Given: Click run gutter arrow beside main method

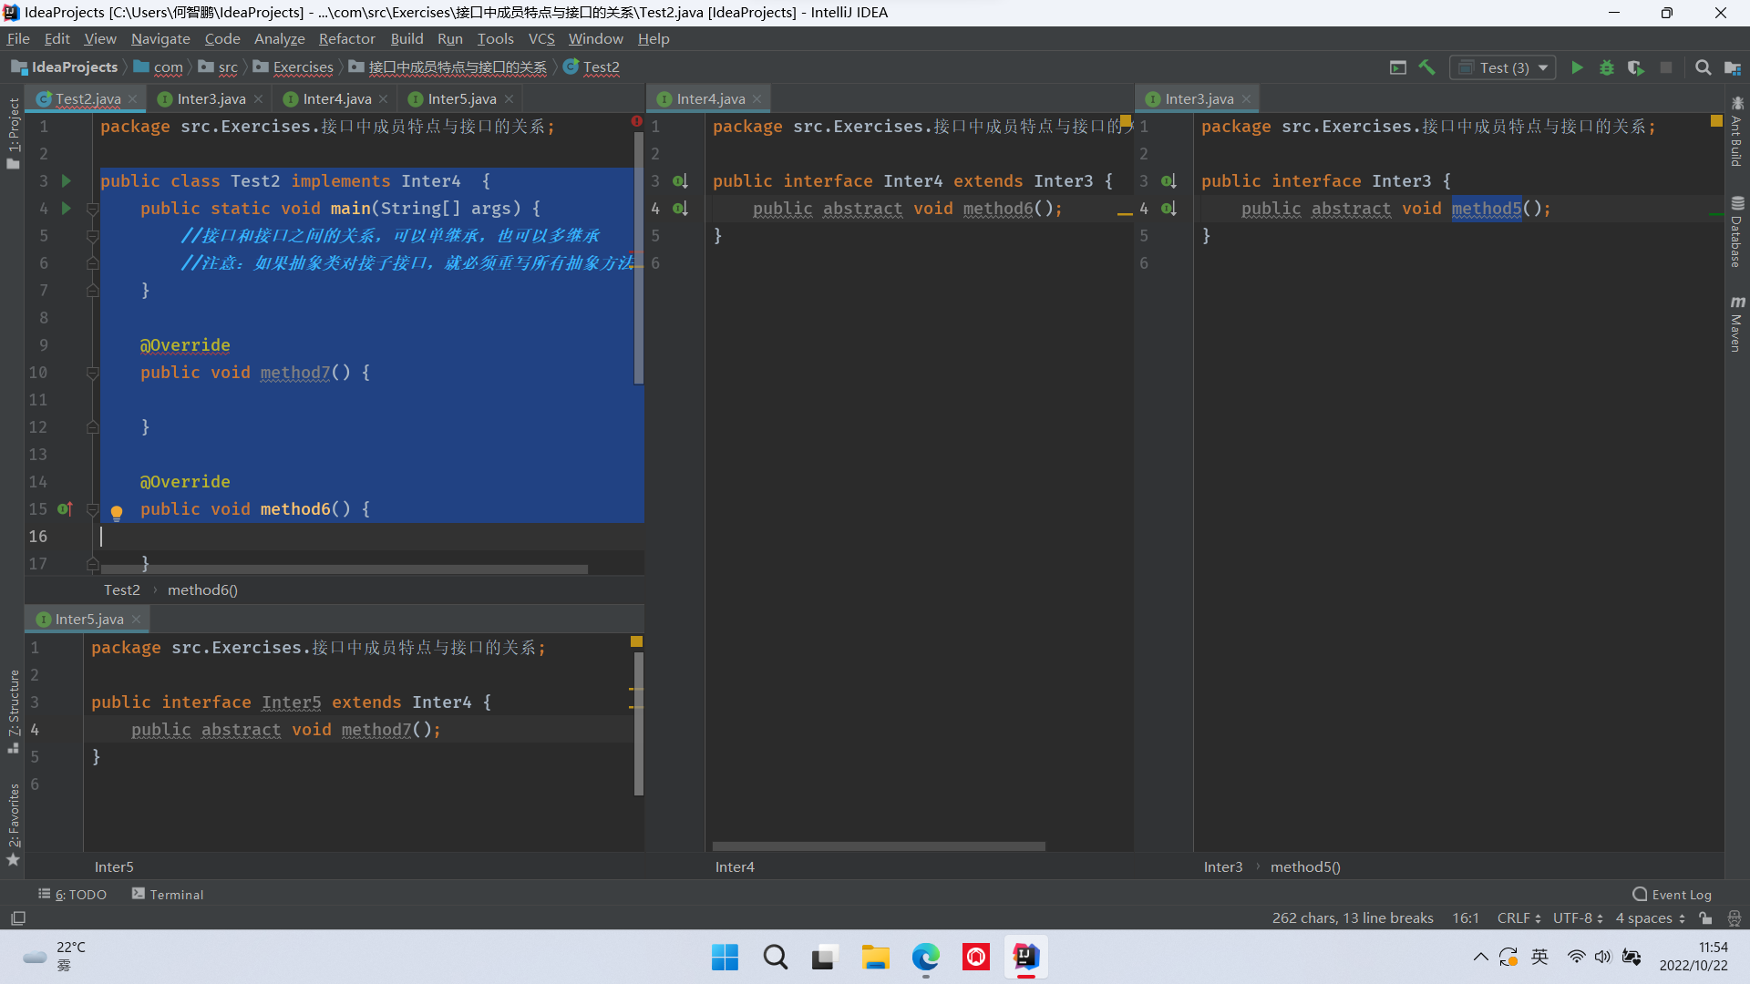Looking at the screenshot, I should click(x=66, y=209).
